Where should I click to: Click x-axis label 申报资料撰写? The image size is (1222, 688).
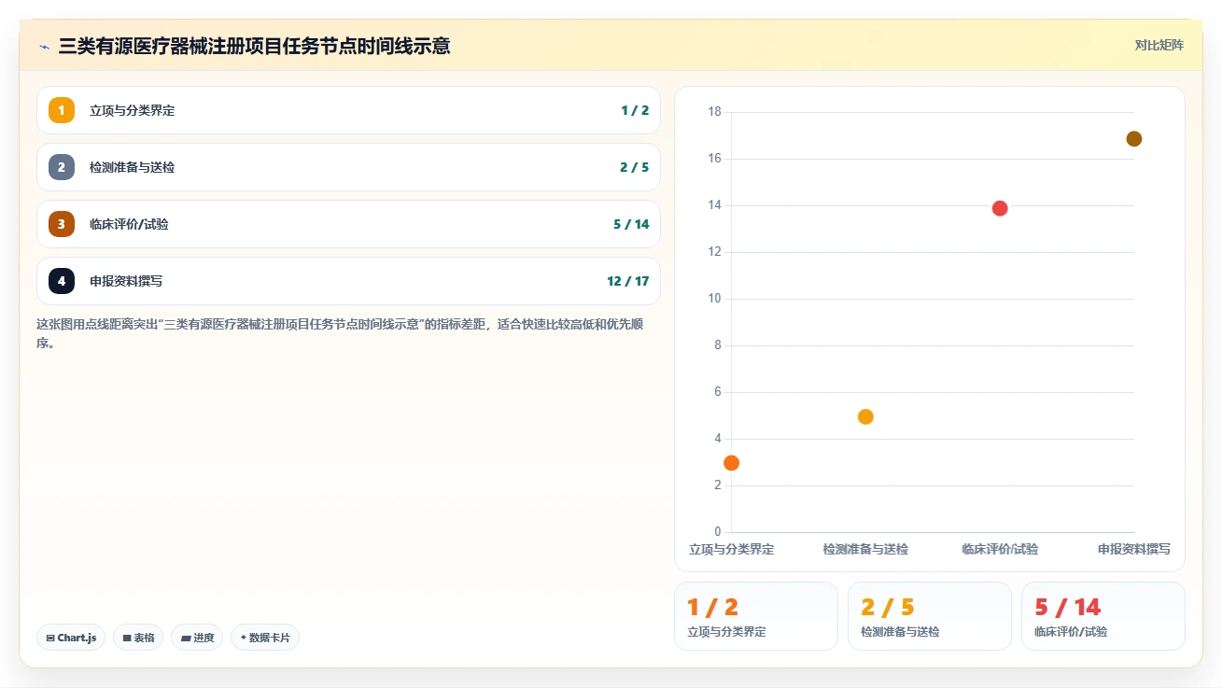[x=1134, y=549]
